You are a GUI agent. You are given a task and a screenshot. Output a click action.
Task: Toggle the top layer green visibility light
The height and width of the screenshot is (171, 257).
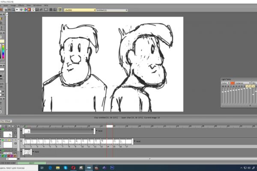3,130
